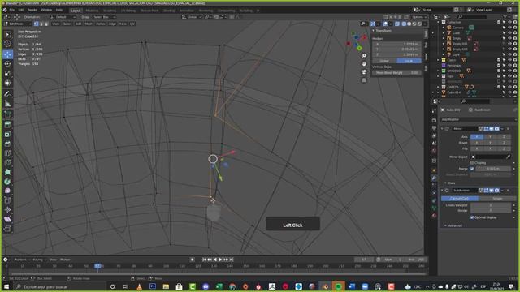
Task: Pick the Annotate pencil tool
Action: pyautogui.click(x=7, y=94)
